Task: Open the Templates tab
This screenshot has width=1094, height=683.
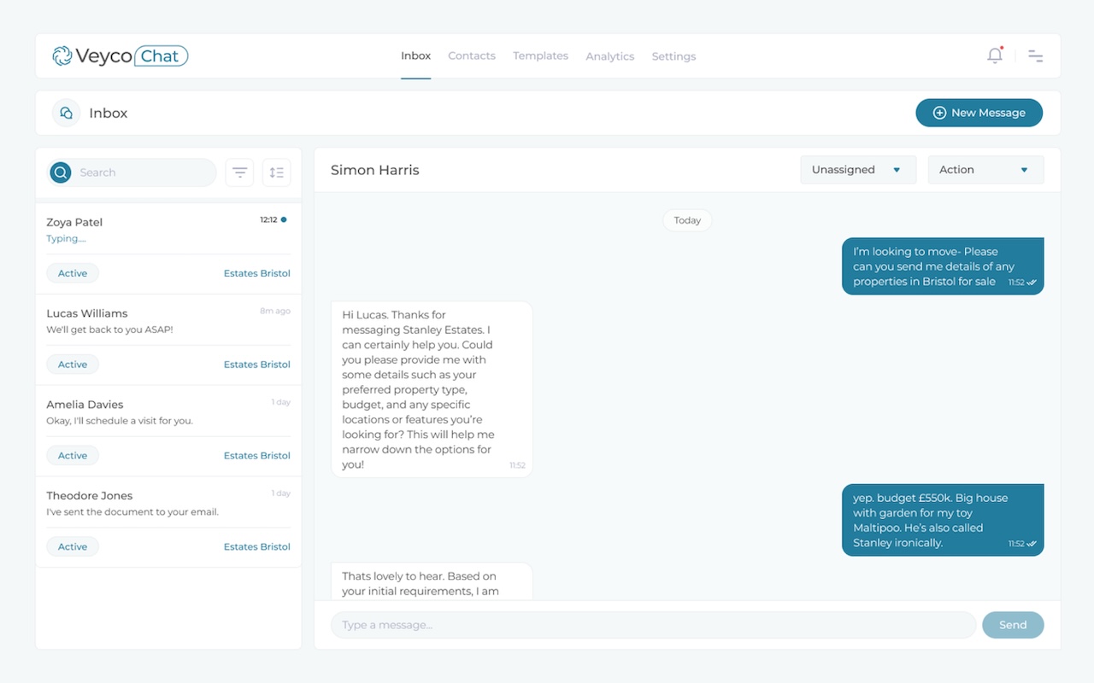Action: coord(540,56)
